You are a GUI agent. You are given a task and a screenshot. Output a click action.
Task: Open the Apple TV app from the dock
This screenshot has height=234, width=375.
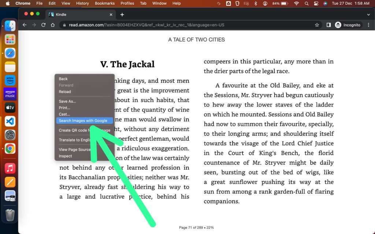pyautogui.click(x=10, y=107)
